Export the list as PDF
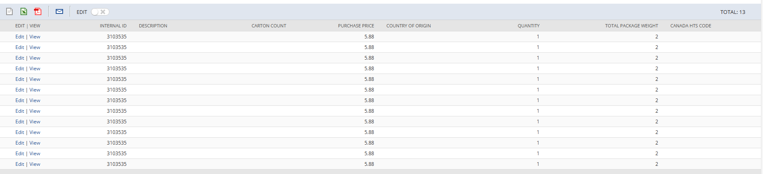 coord(38,11)
